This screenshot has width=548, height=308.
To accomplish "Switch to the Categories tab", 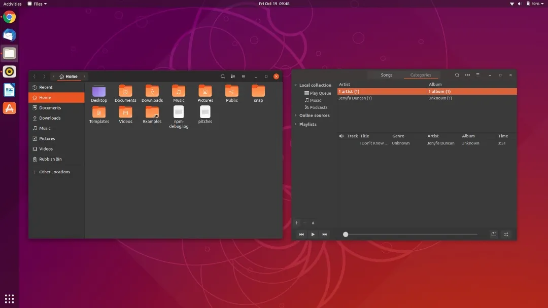I will coord(421,74).
